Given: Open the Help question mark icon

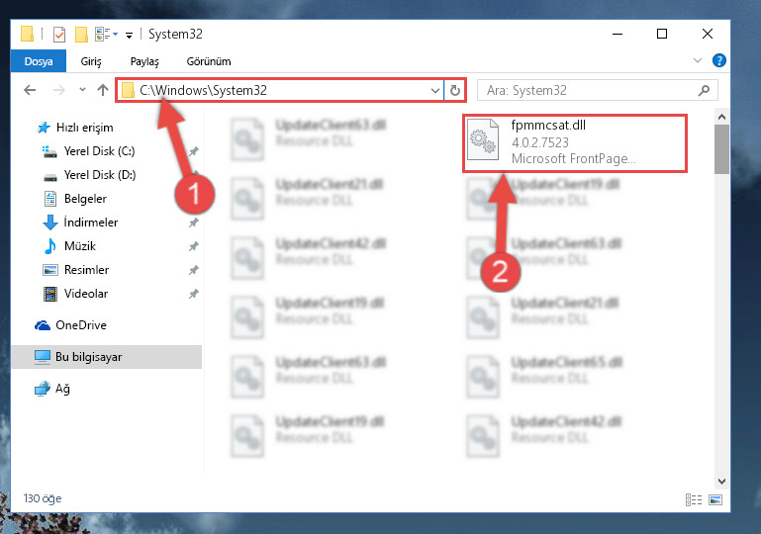Looking at the screenshot, I should tap(718, 60).
